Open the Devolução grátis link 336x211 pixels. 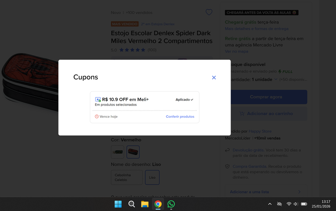click(x=248, y=150)
